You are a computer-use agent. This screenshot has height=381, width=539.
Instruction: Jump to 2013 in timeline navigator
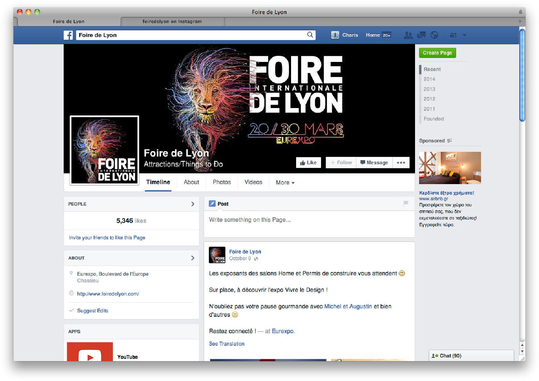(x=430, y=89)
